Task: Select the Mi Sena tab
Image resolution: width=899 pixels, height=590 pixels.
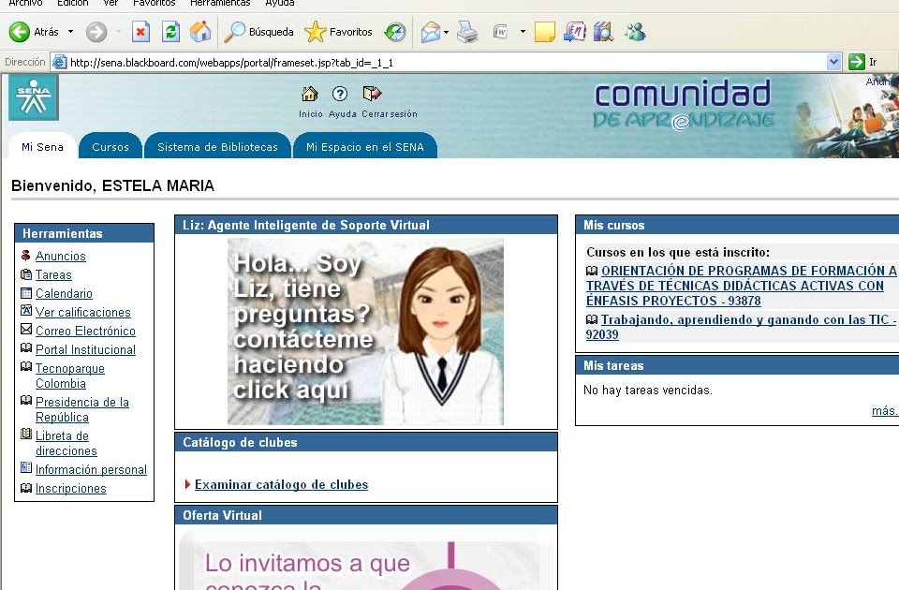Action: [x=42, y=147]
